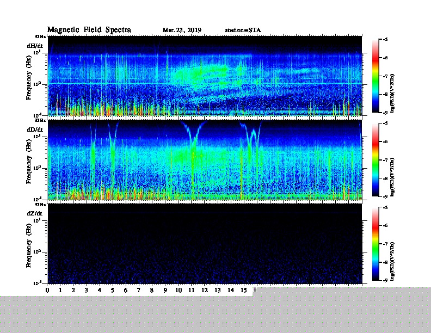Click hour tick label "0" on time axis

(47, 290)
